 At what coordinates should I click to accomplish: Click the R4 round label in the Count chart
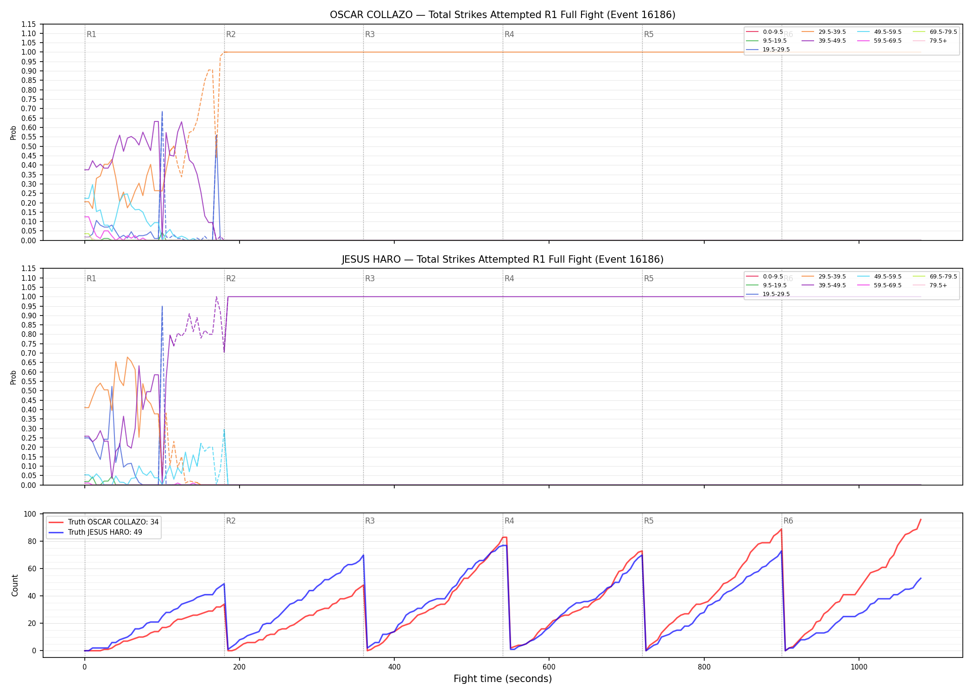click(509, 521)
